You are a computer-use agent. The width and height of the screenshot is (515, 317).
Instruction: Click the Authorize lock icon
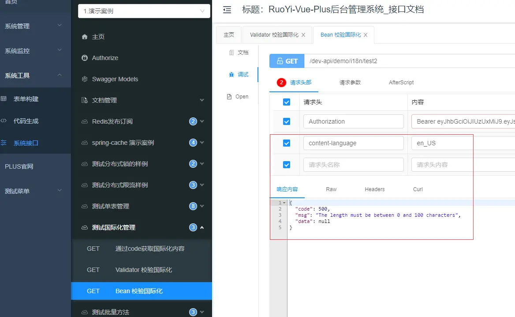84,58
